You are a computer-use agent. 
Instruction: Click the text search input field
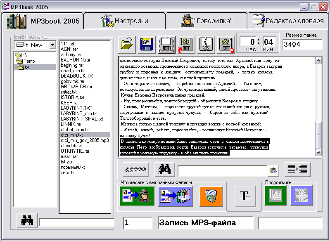tap(223, 171)
